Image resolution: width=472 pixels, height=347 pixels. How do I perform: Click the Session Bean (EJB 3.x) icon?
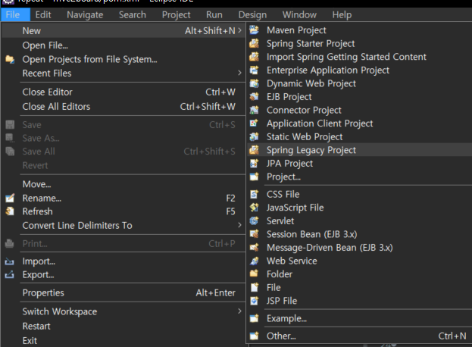(254, 234)
